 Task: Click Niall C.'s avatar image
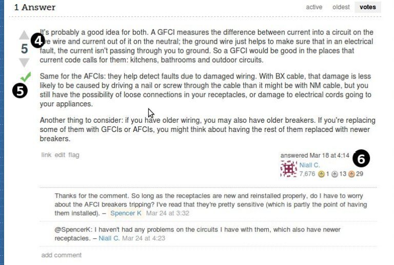289,169
